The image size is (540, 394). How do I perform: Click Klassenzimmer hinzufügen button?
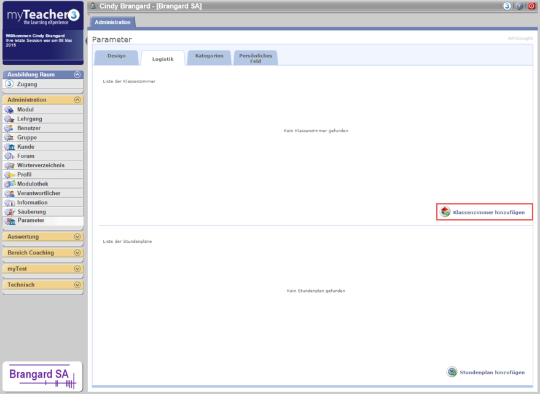tap(484, 212)
